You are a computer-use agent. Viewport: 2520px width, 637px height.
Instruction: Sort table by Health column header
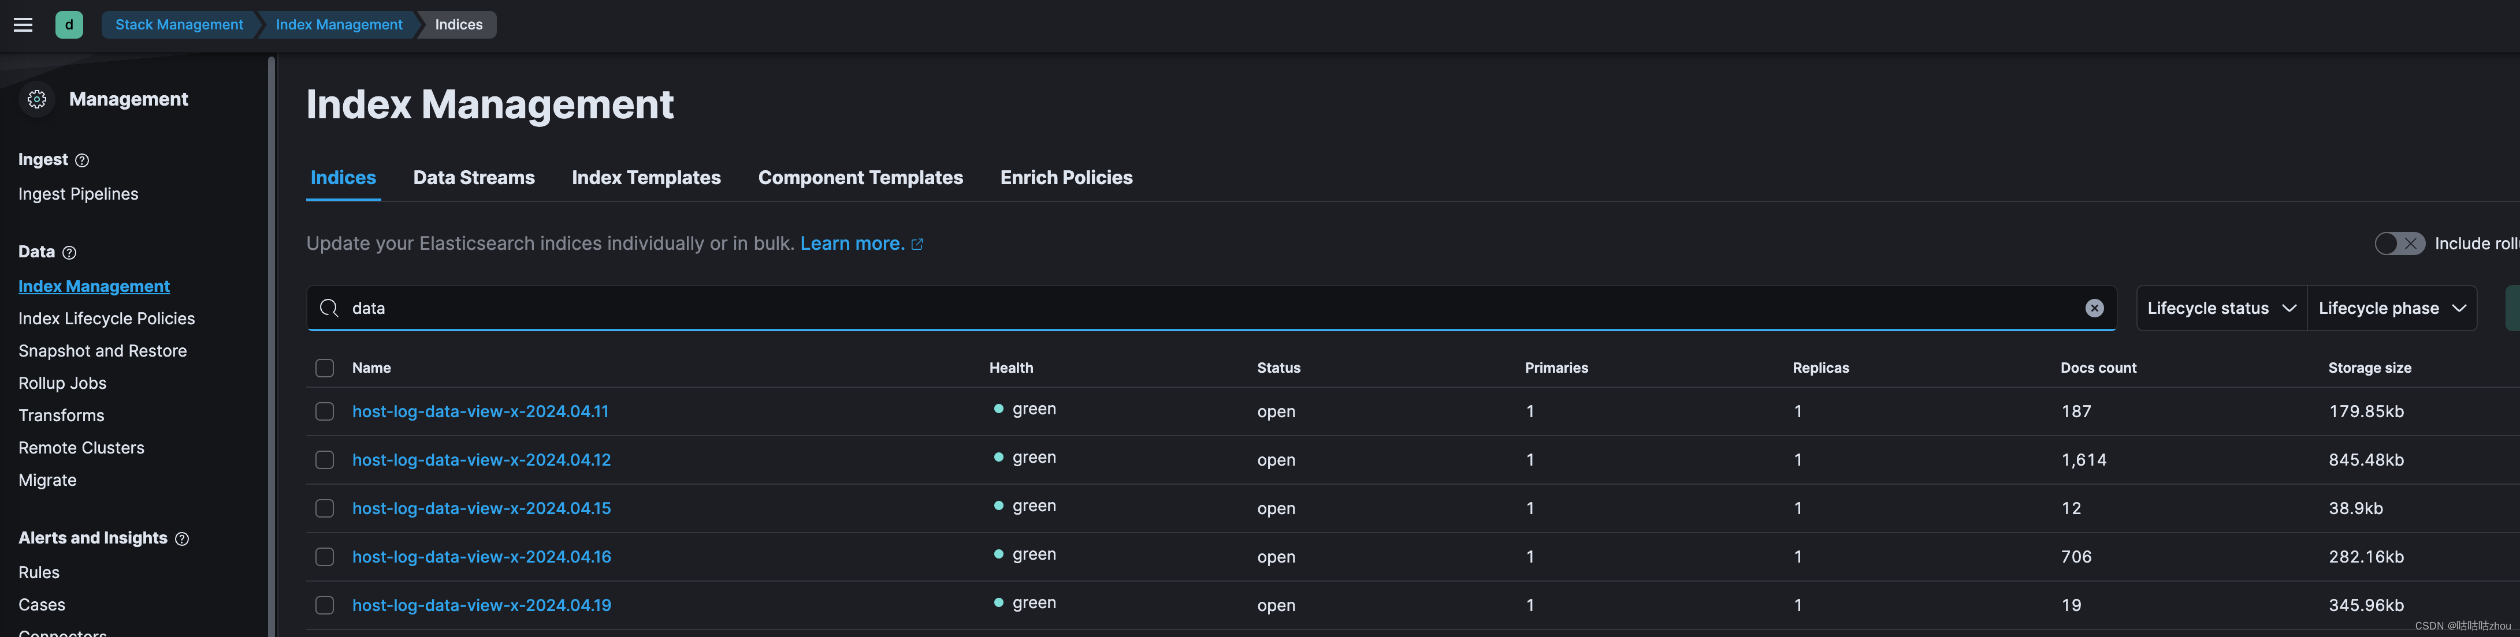[1010, 368]
